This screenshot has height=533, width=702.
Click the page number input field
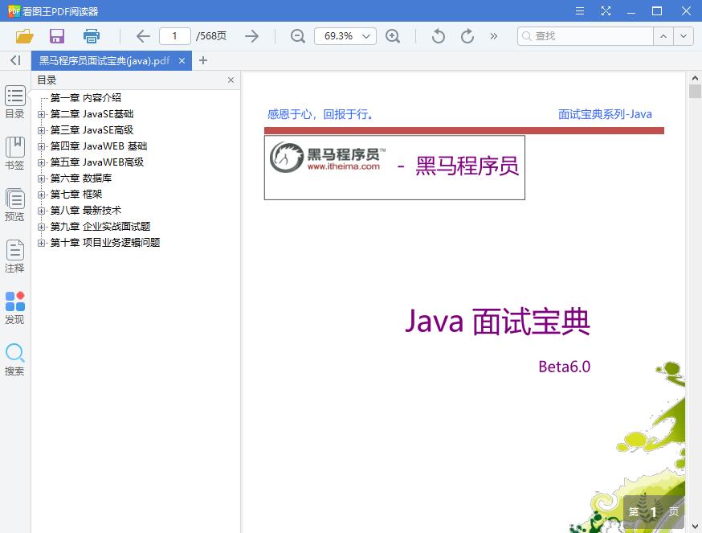pos(174,36)
